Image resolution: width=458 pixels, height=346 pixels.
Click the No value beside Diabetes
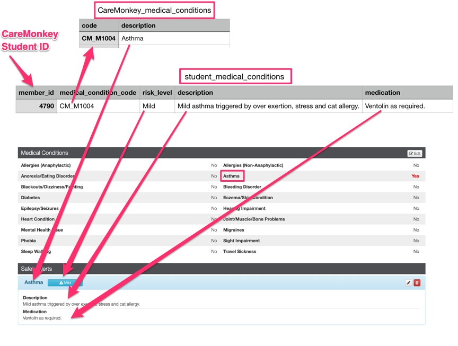coord(214,198)
